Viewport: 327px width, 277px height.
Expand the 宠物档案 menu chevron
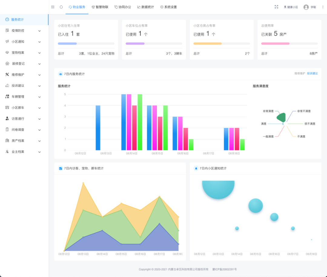click(39, 53)
